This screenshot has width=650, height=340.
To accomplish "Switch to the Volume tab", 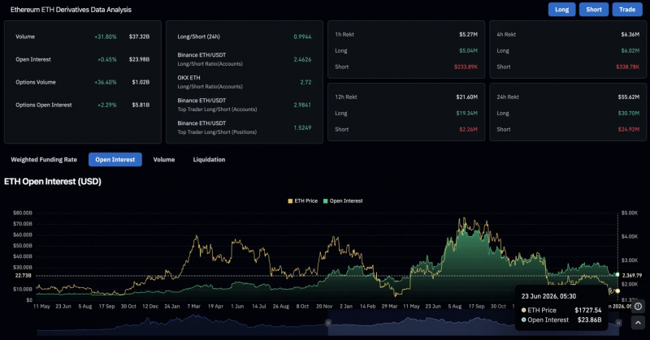I will click(x=164, y=159).
